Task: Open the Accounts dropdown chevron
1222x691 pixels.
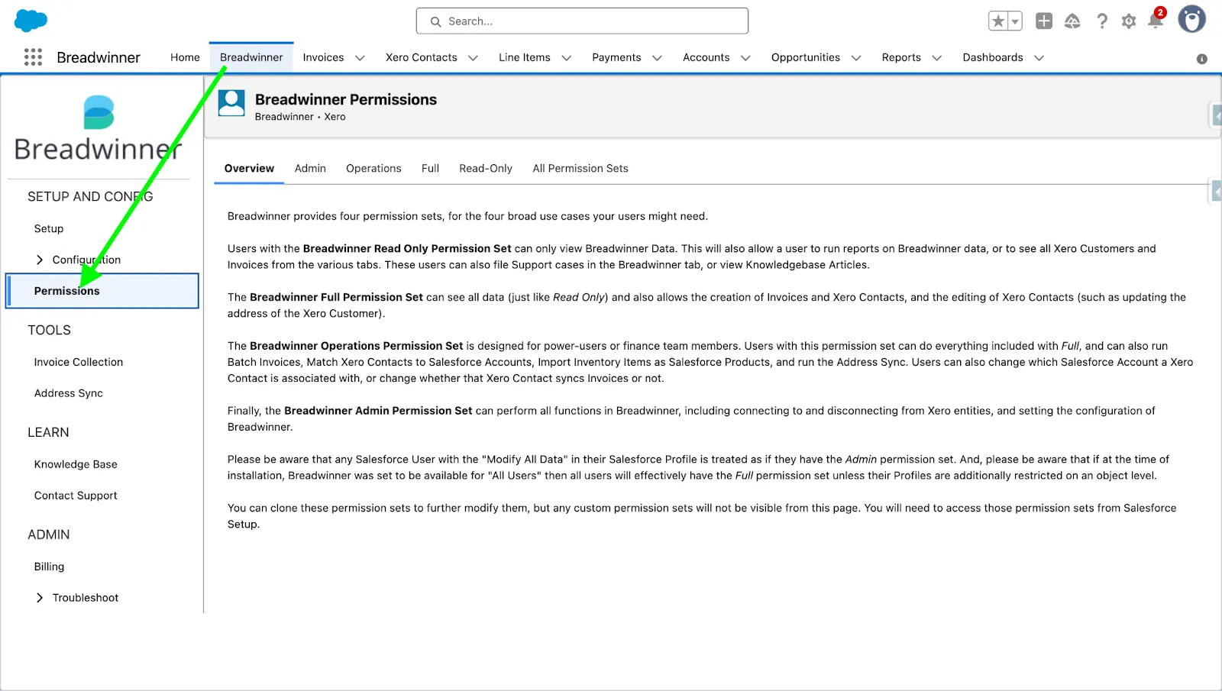Action: click(745, 58)
